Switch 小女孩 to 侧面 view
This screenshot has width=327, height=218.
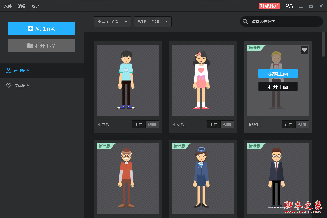(227, 124)
